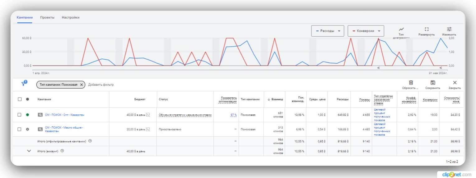Save the filter with Сохранить icon
Screen dimensions: 476x178
point(432,83)
